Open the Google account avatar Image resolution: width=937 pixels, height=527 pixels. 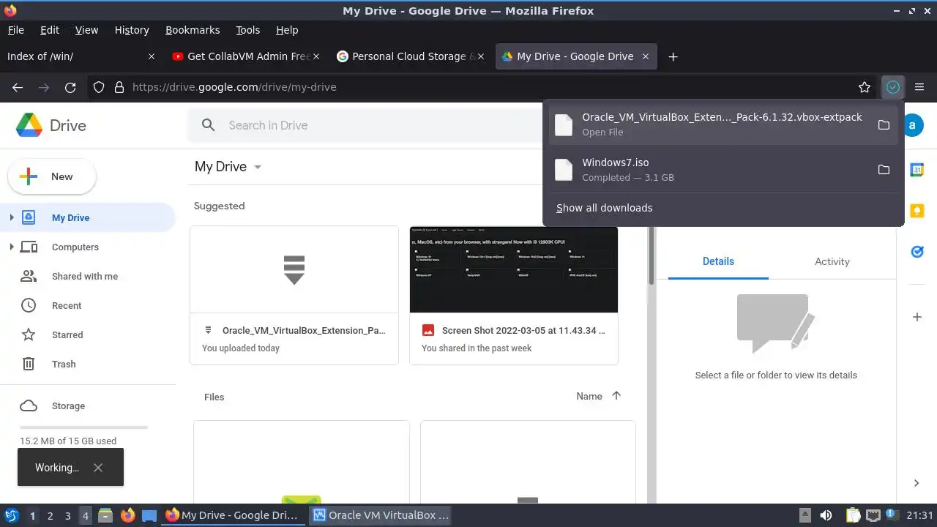[911, 125]
